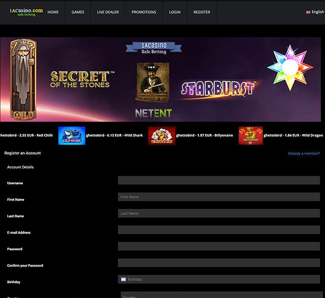Click 'ghettobird - 6.13 EUR - Wild Shark' text
Image resolution: width=325 pixels, height=298 pixels.
point(114,135)
